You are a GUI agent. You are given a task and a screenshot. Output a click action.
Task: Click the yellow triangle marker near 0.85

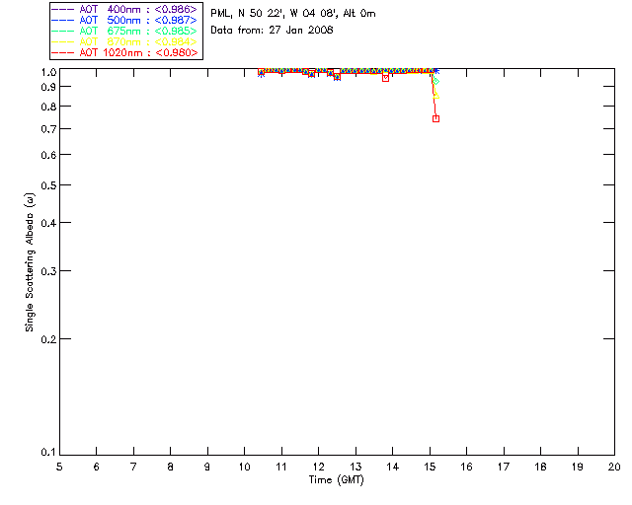point(435,96)
